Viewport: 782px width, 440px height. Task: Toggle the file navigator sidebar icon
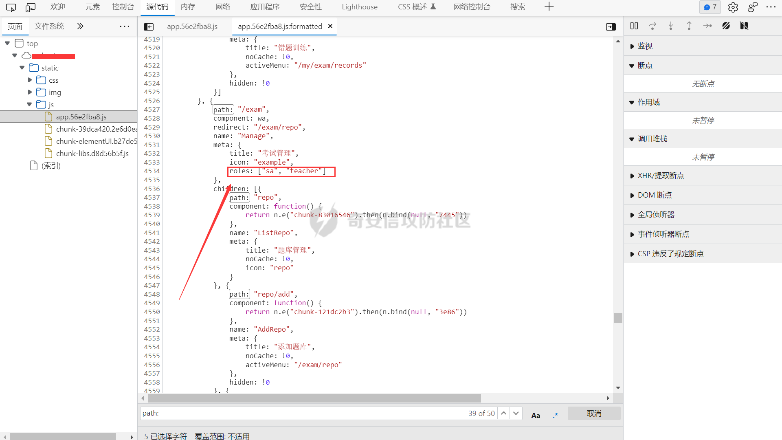click(149, 26)
